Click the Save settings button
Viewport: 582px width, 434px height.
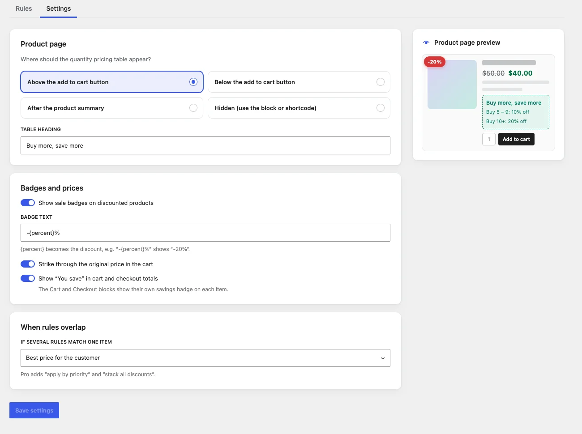(x=34, y=410)
